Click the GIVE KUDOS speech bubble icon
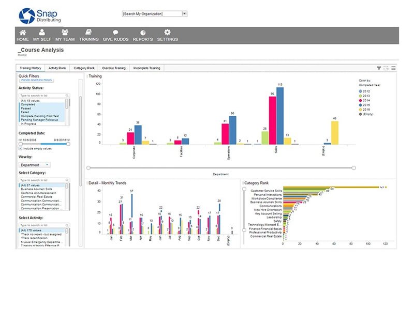Screen dimensions: 414x310 pyautogui.click(x=115, y=33)
